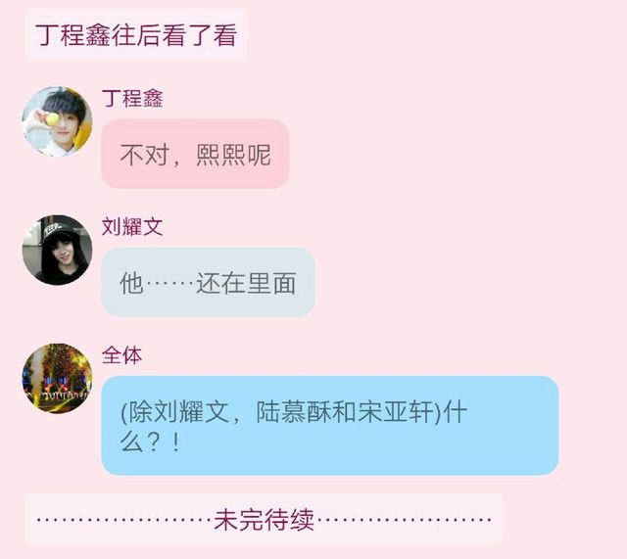Image resolution: width=627 pixels, height=559 pixels.
Task: Tap the blue 全体 message bubble
Action: click(x=330, y=425)
